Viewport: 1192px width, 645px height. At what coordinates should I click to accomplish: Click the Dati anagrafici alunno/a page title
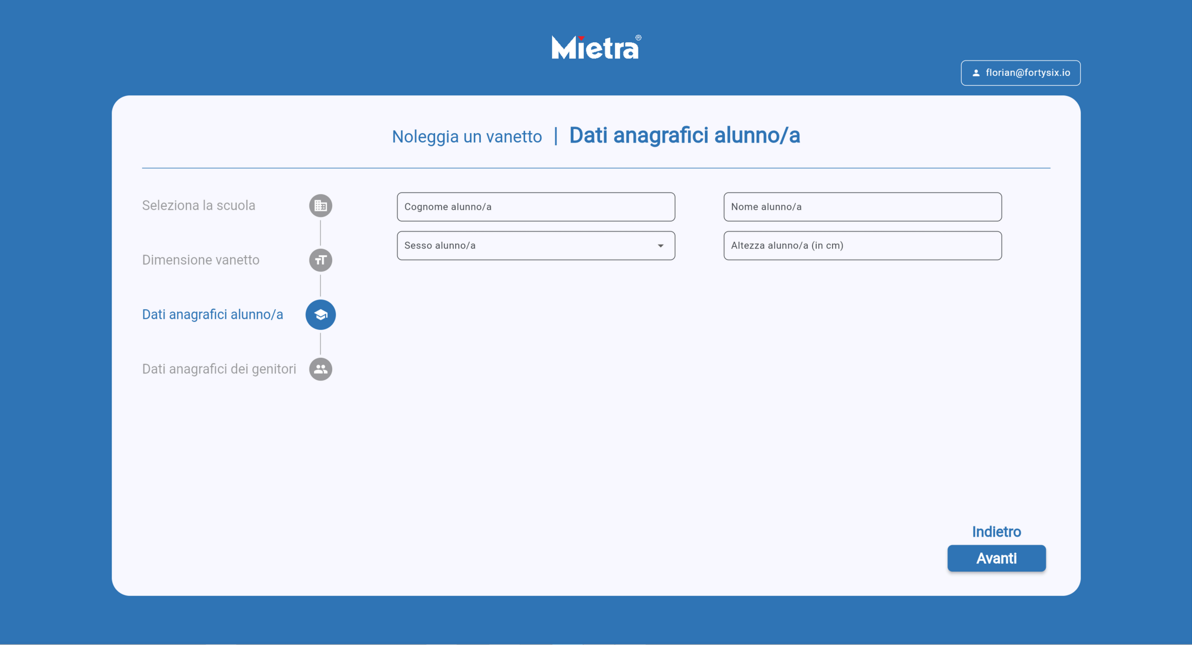click(x=684, y=136)
